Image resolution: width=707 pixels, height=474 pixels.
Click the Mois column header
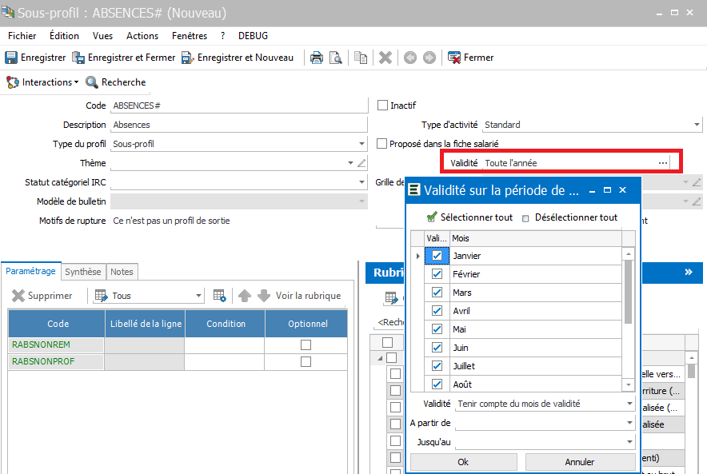[x=536, y=238]
